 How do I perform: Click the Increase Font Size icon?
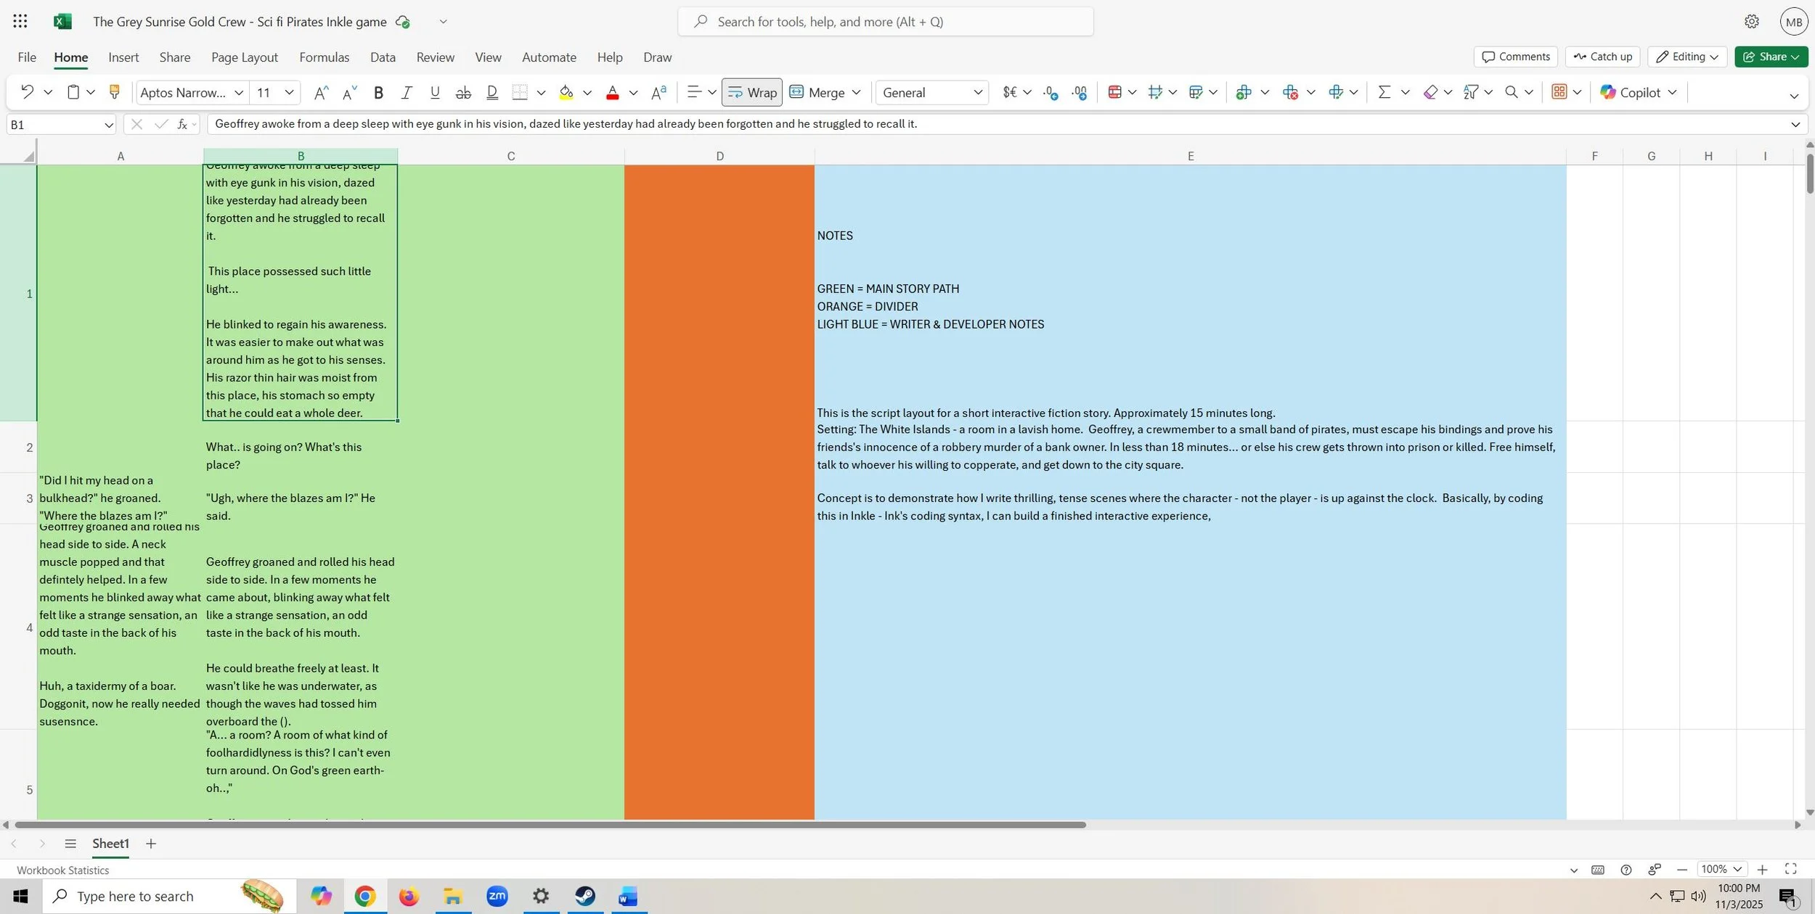click(320, 92)
